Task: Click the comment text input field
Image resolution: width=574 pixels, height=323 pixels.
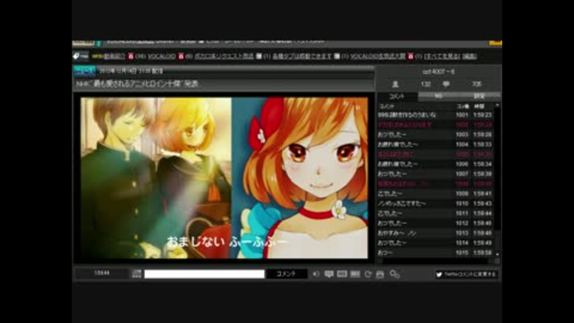Action: pyautogui.click(x=204, y=274)
